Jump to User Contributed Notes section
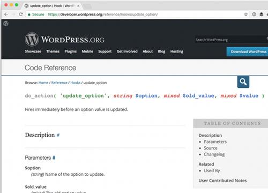This screenshot has width=268, height=193. click(222, 181)
